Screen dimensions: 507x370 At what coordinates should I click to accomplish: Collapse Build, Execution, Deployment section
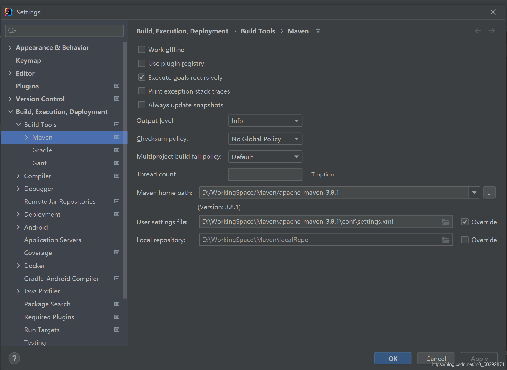[x=10, y=112]
